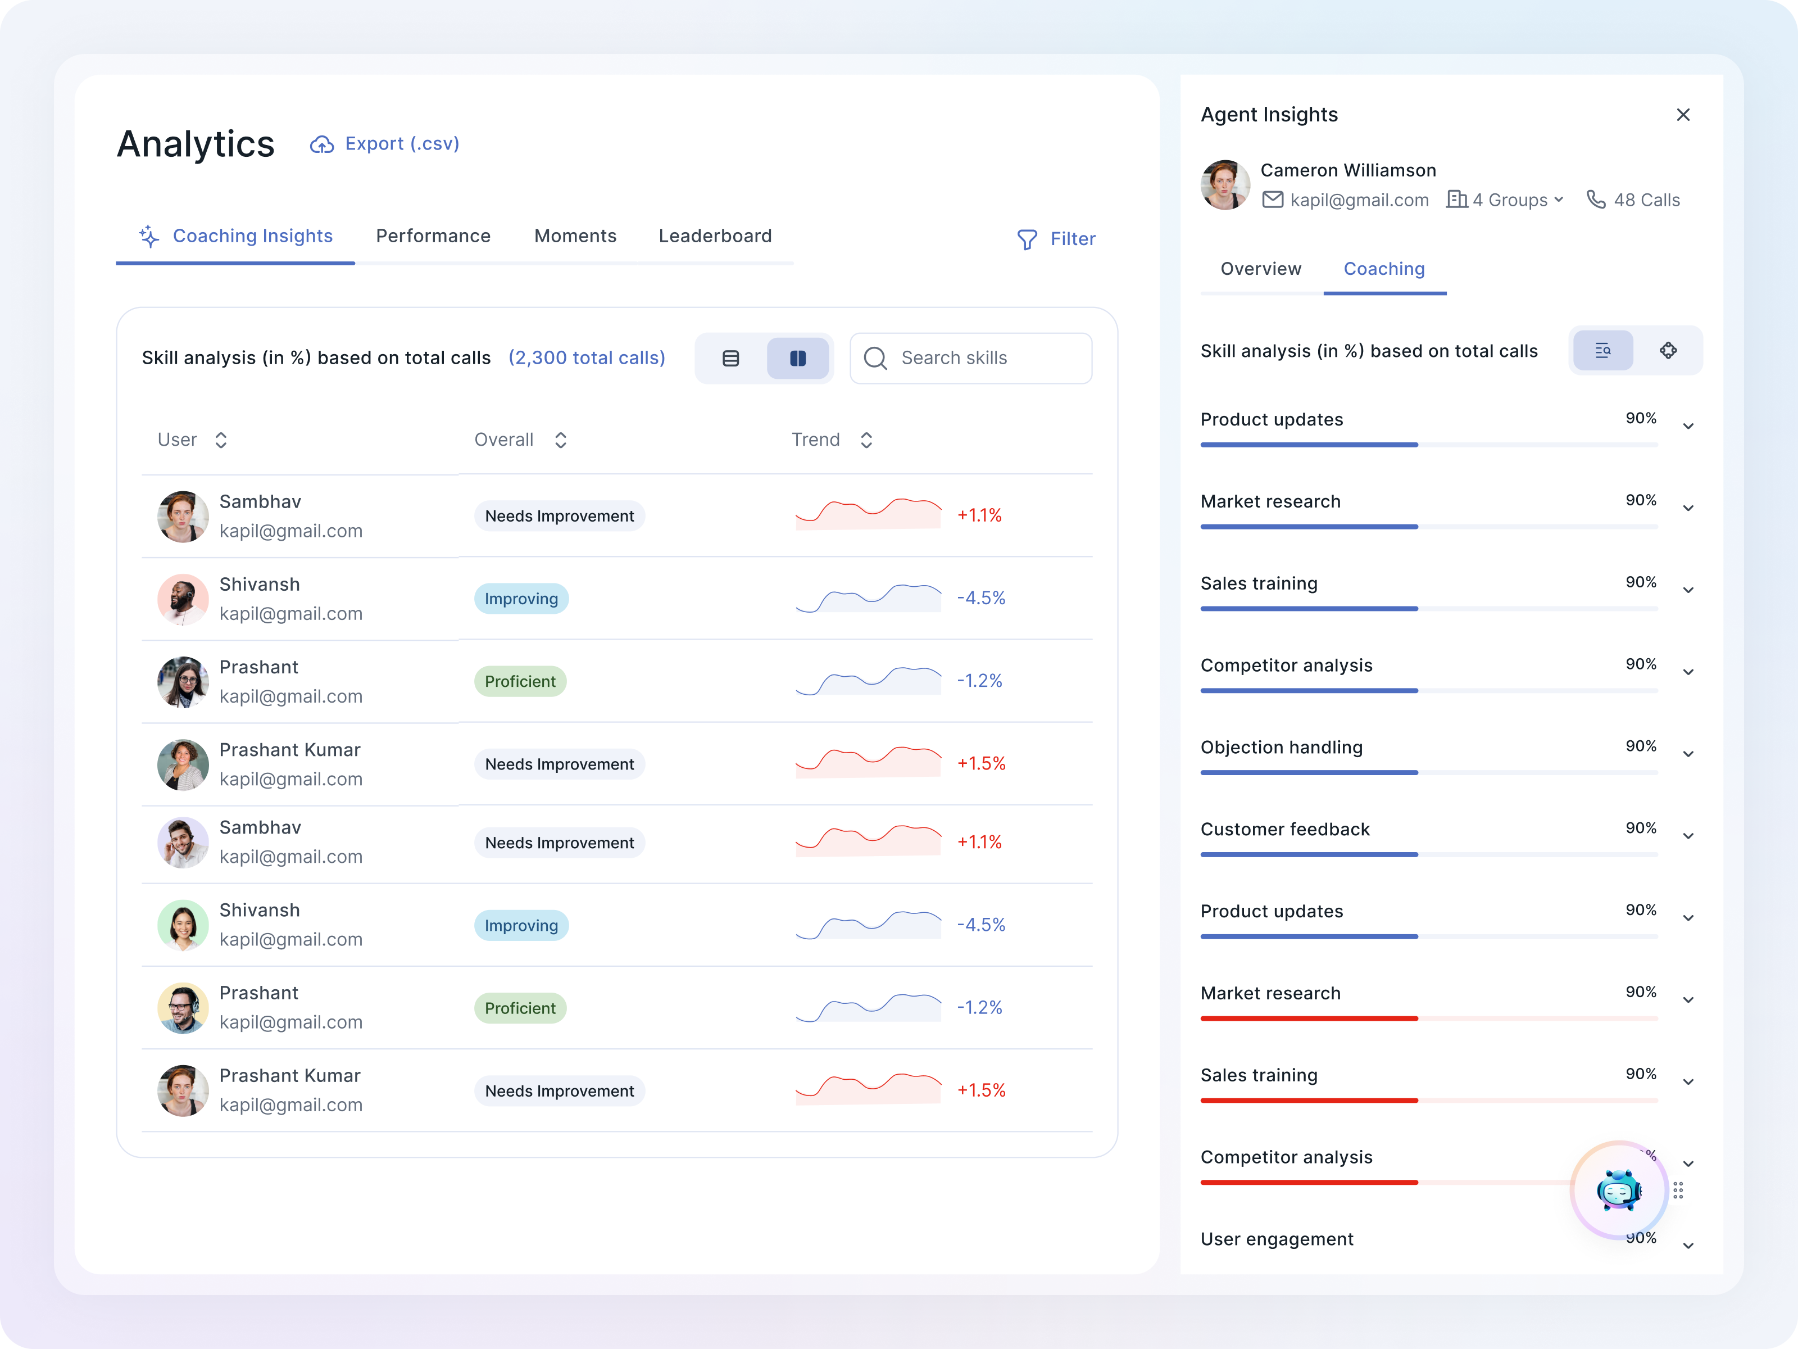Click the Filter funnel icon
Image resolution: width=1798 pixels, height=1349 pixels.
(x=1027, y=239)
